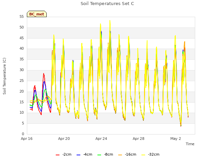215x161 pixels.
Task: Select the -4cm legend label
Action: coord(88,154)
